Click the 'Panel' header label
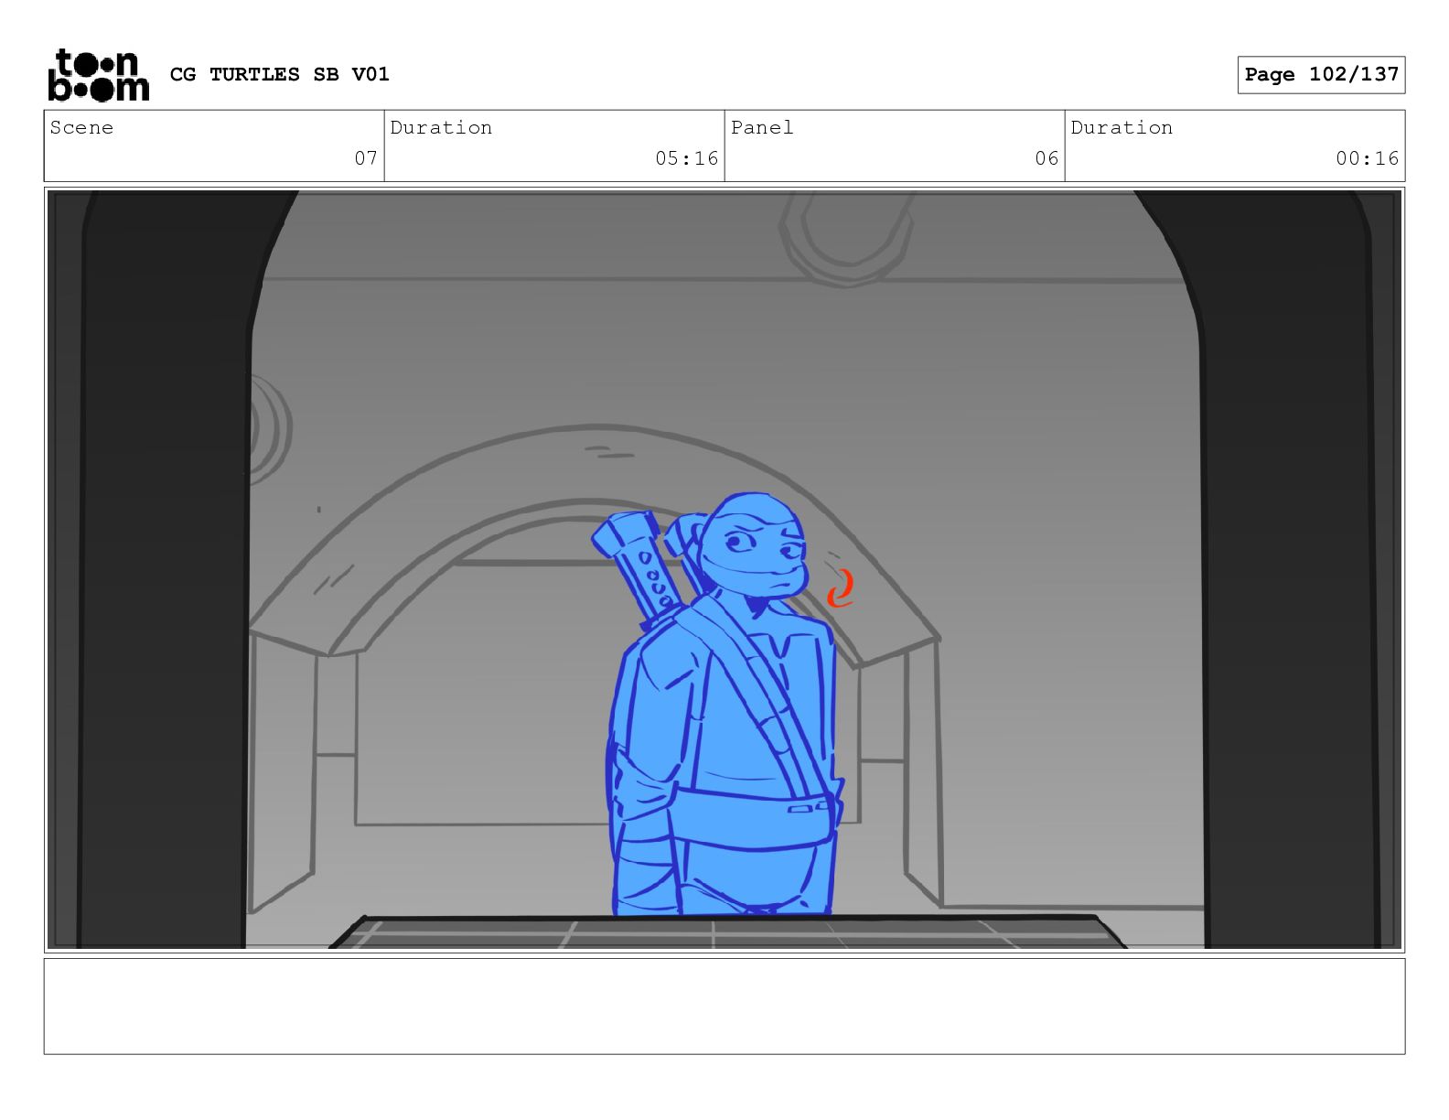The height and width of the screenshot is (1120, 1449). [762, 127]
